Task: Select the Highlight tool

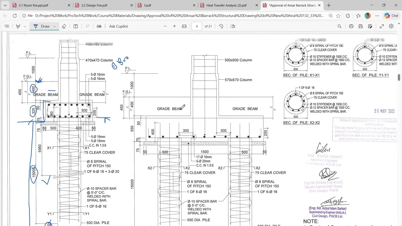Action: 18,26
